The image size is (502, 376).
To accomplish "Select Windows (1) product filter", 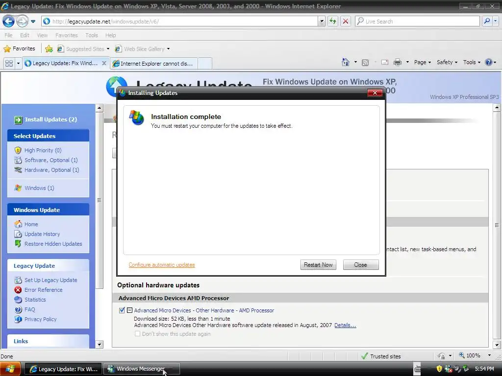I will pyautogui.click(x=39, y=188).
